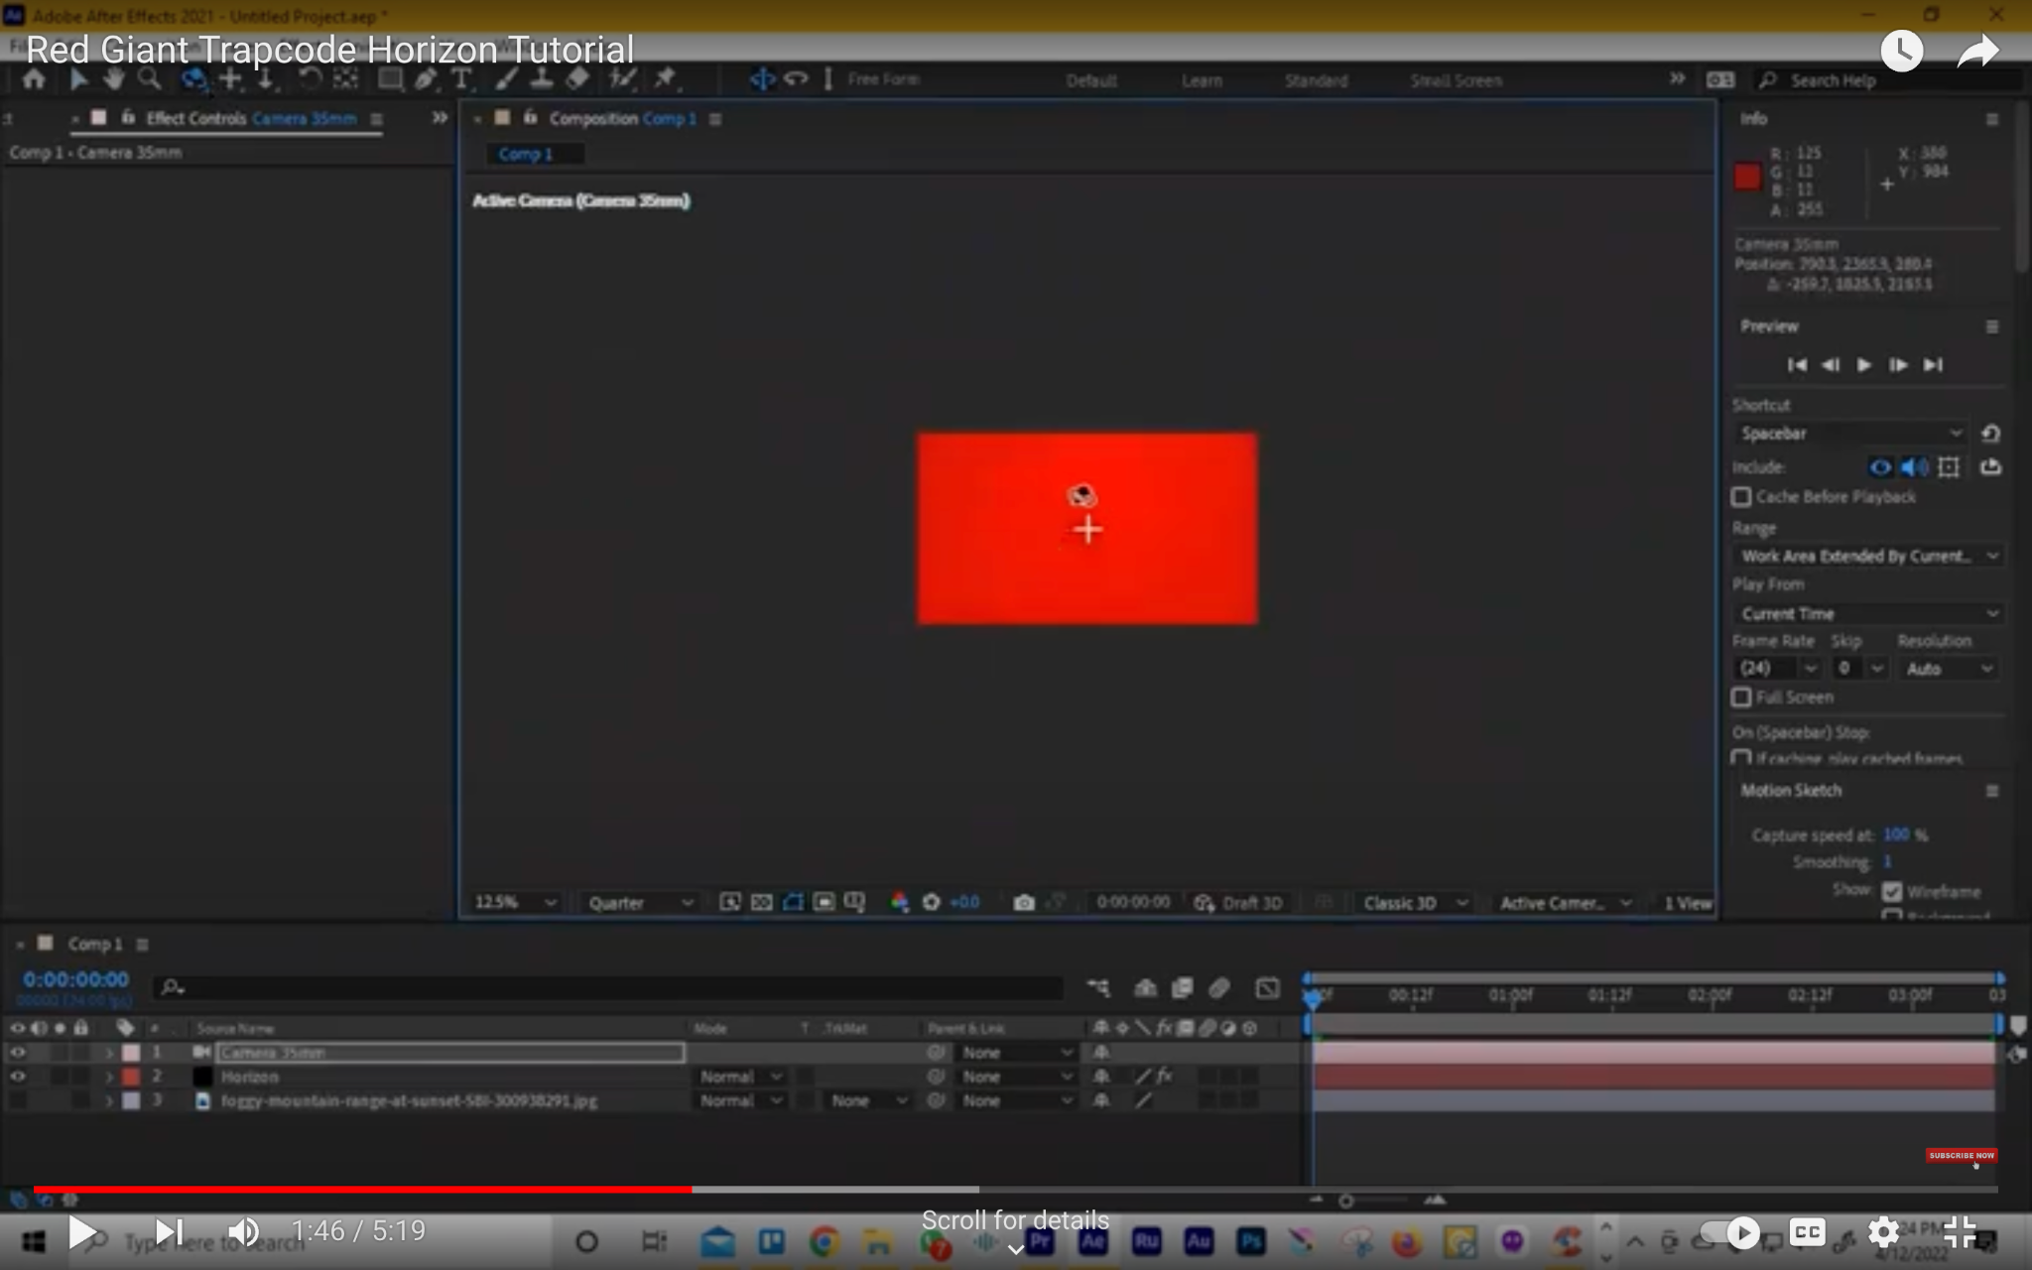Hide the Horizon layer with eye toggle
This screenshot has width=2032, height=1270.
tap(18, 1077)
